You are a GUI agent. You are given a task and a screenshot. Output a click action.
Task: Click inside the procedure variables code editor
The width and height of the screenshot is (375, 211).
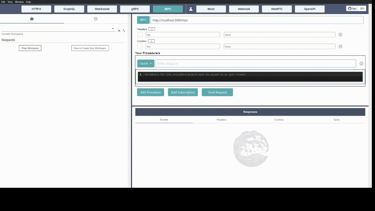click(x=250, y=77)
